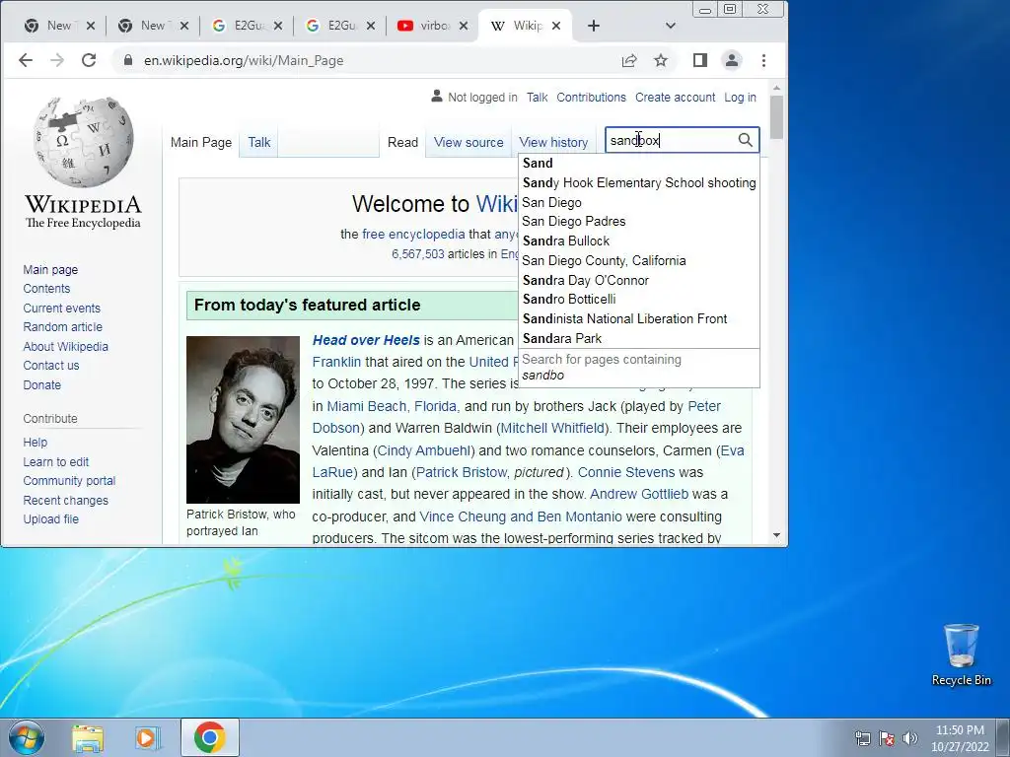Screen dimensions: 1010x757
Task: Close the Wikipedia tab
Action: click(556, 26)
